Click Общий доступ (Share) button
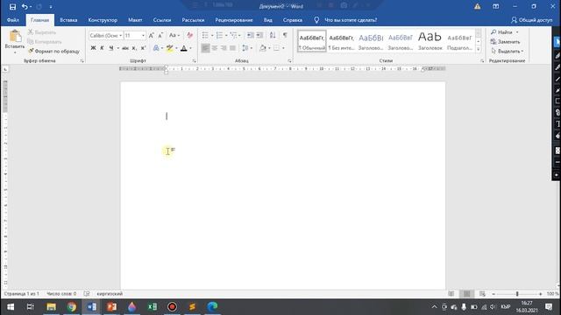This screenshot has width=561, height=315. click(532, 20)
